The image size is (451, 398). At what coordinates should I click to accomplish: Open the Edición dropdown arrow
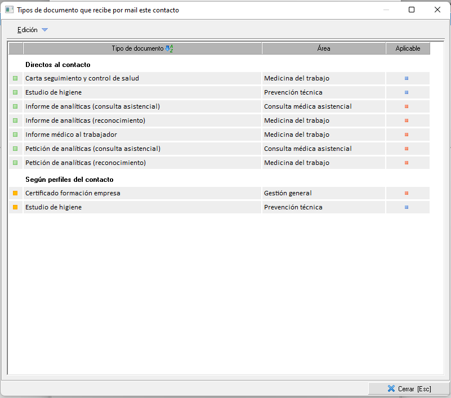tap(45, 30)
